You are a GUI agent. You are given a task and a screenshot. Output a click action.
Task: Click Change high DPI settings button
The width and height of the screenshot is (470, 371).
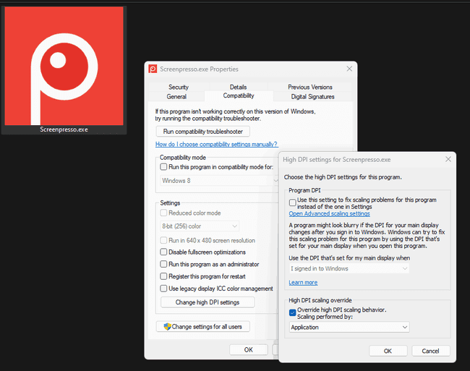pos(206,302)
